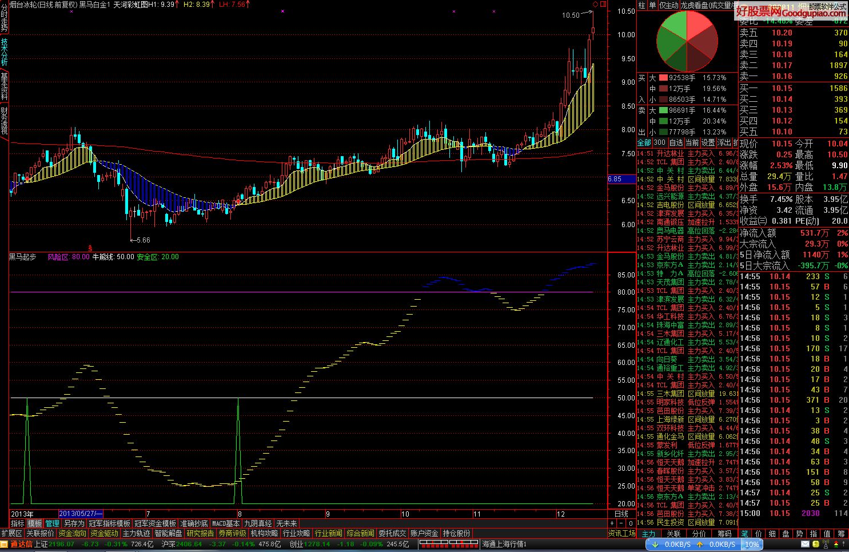
Task: Open the 委托成交 tab
Action: point(392,533)
